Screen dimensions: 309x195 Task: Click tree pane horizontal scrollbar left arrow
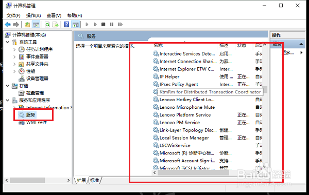coord(7,180)
